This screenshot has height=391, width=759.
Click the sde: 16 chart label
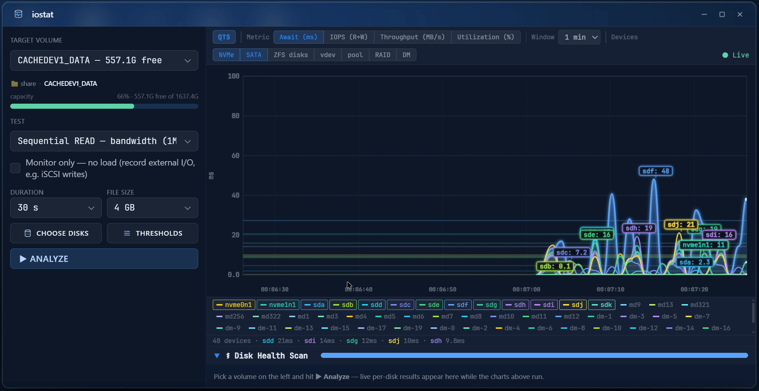tap(597, 235)
